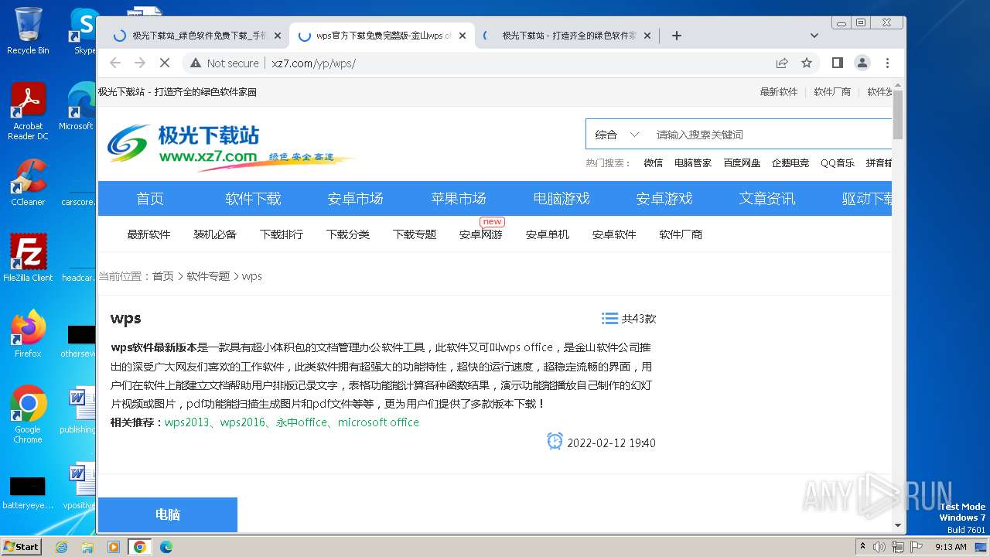
Task: Open 下载分类 categories link
Action: (x=348, y=234)
